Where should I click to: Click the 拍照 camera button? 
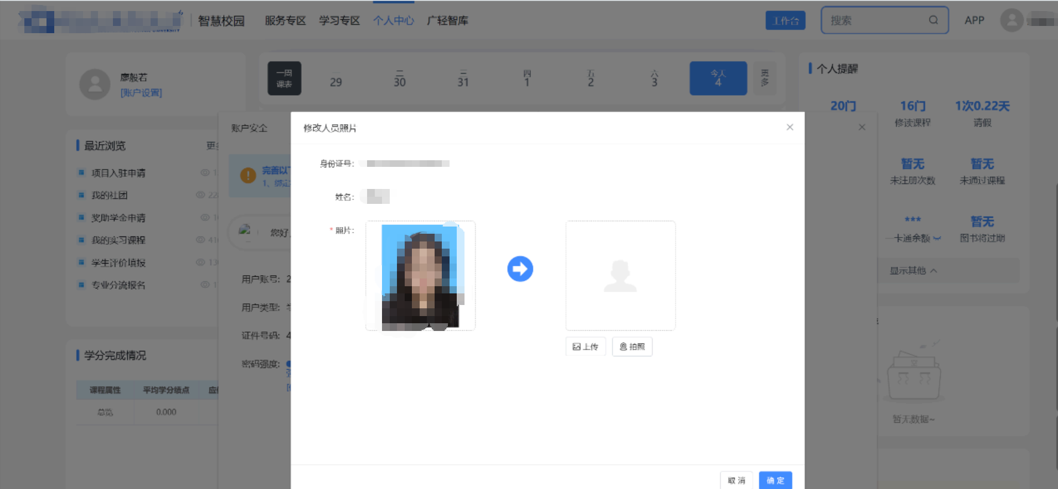632,347
